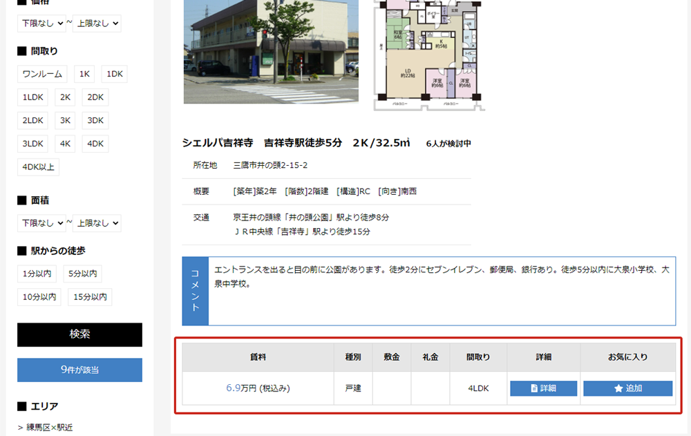691x436 pixels.
Task: Open the floor plan image
Action: [429, 54]
